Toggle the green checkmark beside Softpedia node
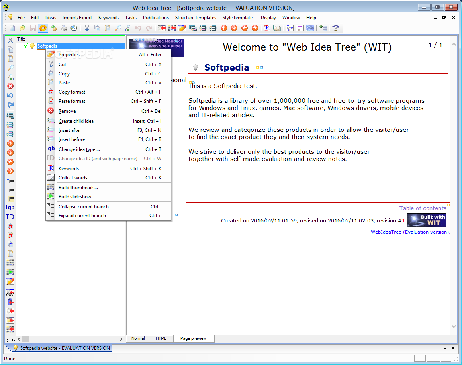 (26, 46)
